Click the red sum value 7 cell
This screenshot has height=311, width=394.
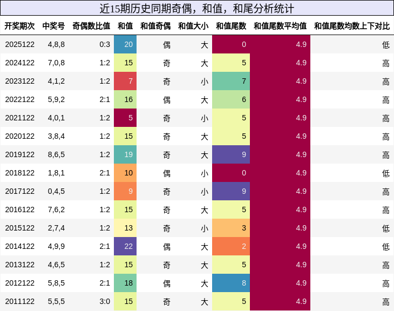[125, 81]
